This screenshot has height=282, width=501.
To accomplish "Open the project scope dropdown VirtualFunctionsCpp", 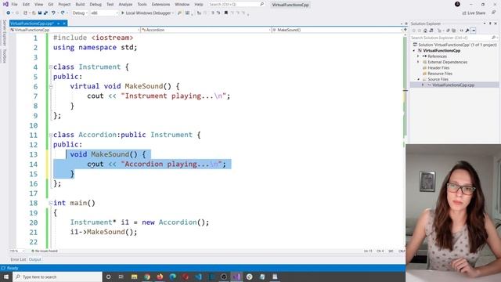I will 75,30.
